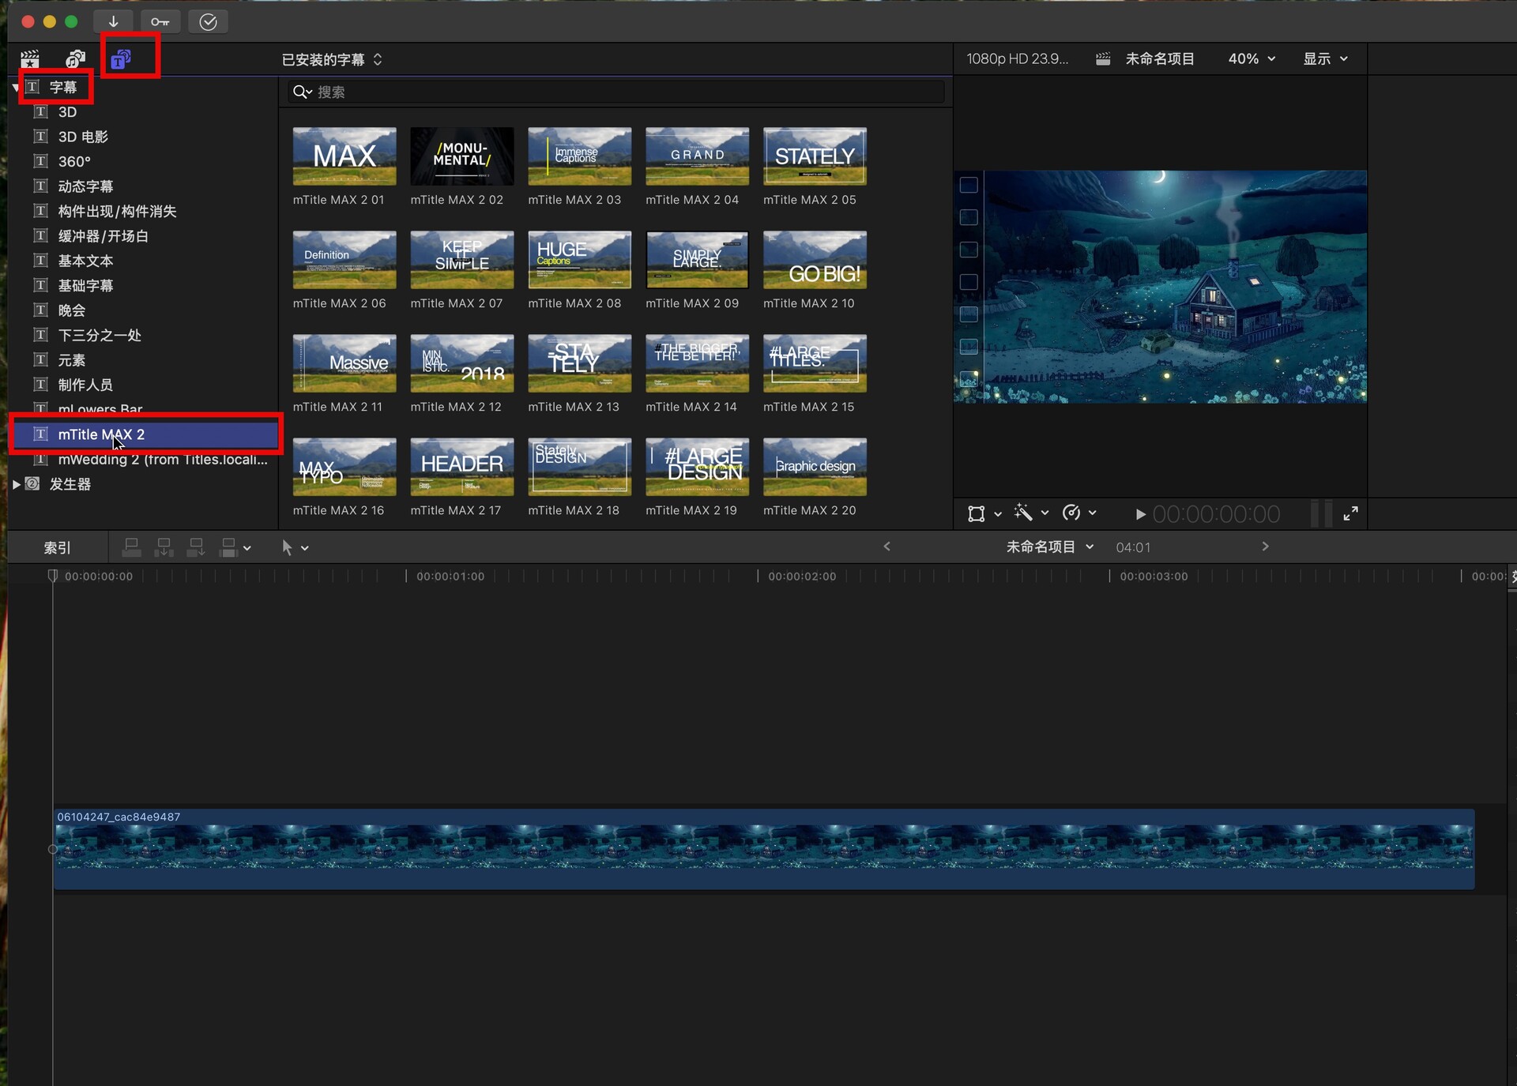Select the mTitle MAX 2 11 Massive thumbnail

click(x=344, y=363)
